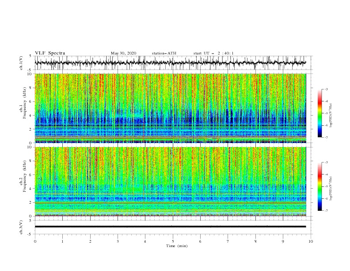This screenshot has width=350, height=271.
Task: Click the red band of the ch.1 color bar
Action: (x=320, y=103)
